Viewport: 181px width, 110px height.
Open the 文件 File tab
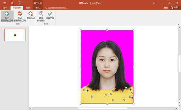tap(5, 8)
